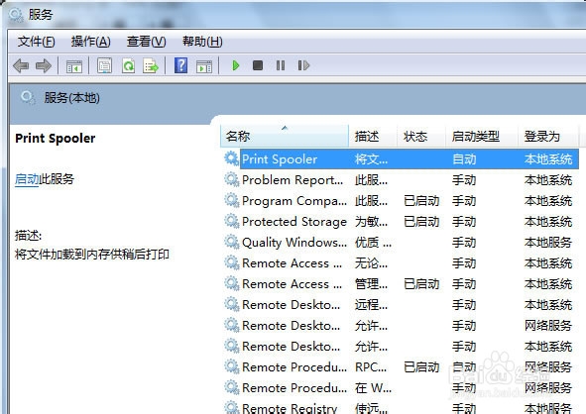Click the 在 W... description cell

pyautogui.click(x=373, y=388)
